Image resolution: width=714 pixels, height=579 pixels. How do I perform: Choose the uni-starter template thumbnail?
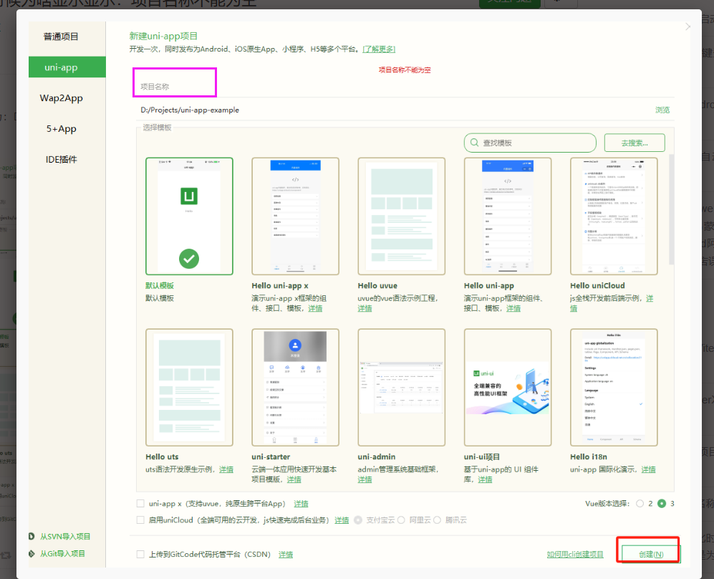coord(295,387)
